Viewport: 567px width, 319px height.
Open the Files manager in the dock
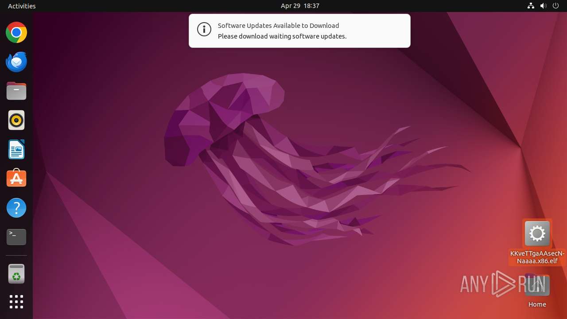click(x=16, y=91)
